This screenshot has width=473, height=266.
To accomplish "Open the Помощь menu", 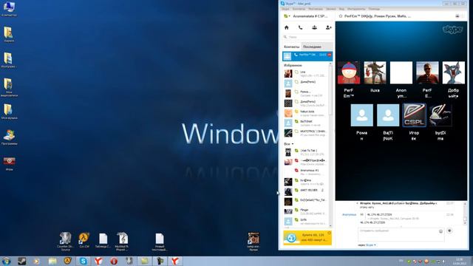I will (374, 9).
